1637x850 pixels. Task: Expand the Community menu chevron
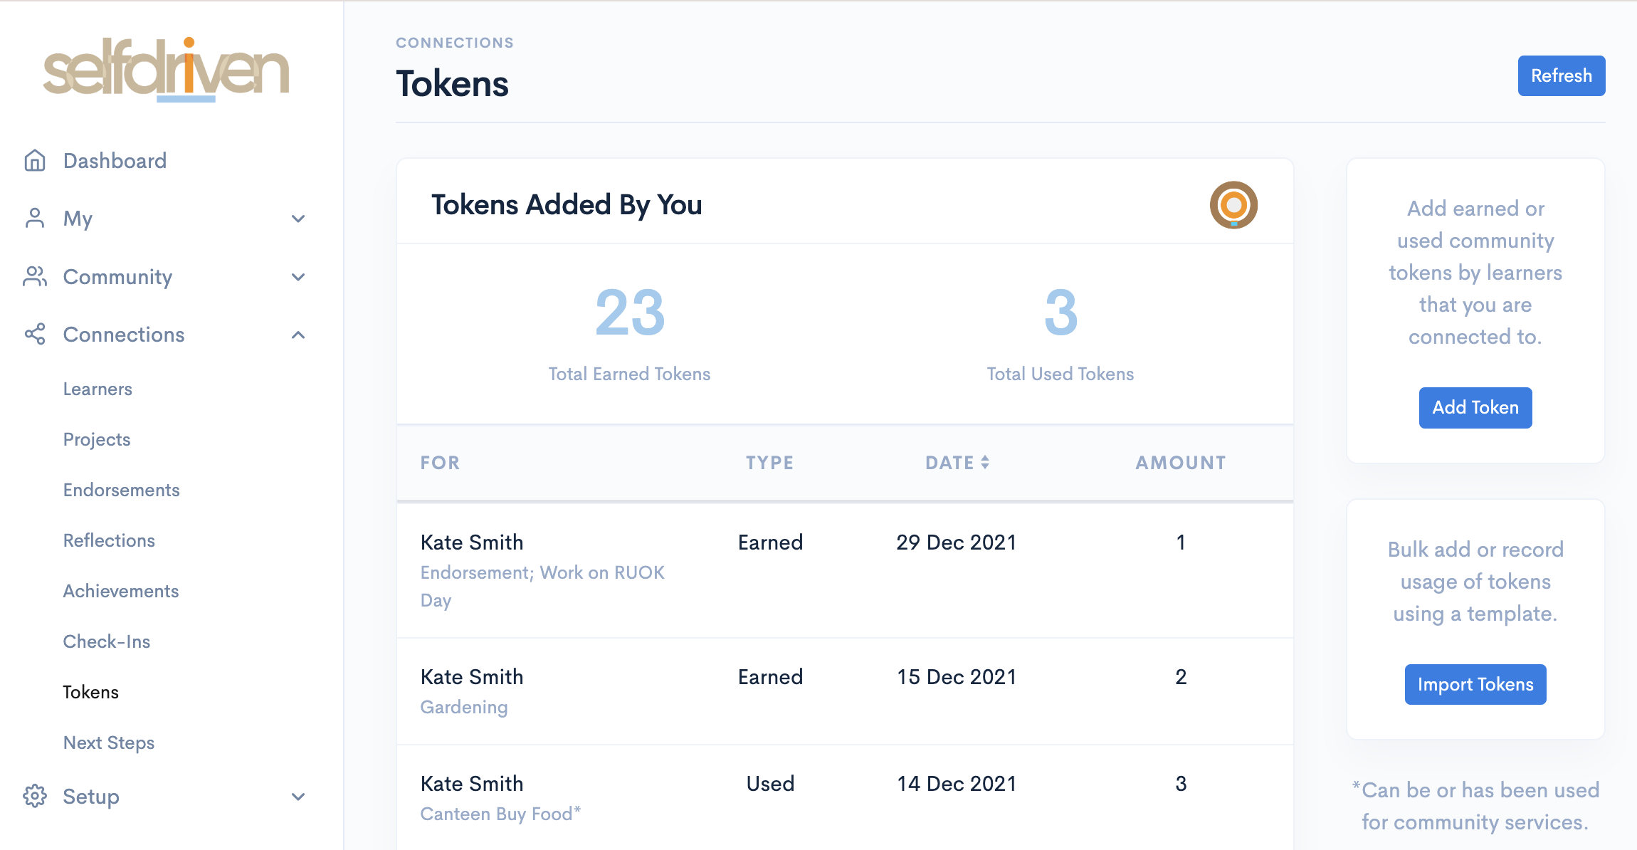pos(298,277)
